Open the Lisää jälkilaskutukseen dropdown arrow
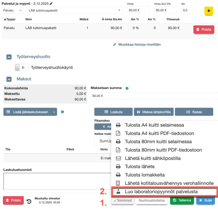The image size is (218, 209). pos(54,112)
